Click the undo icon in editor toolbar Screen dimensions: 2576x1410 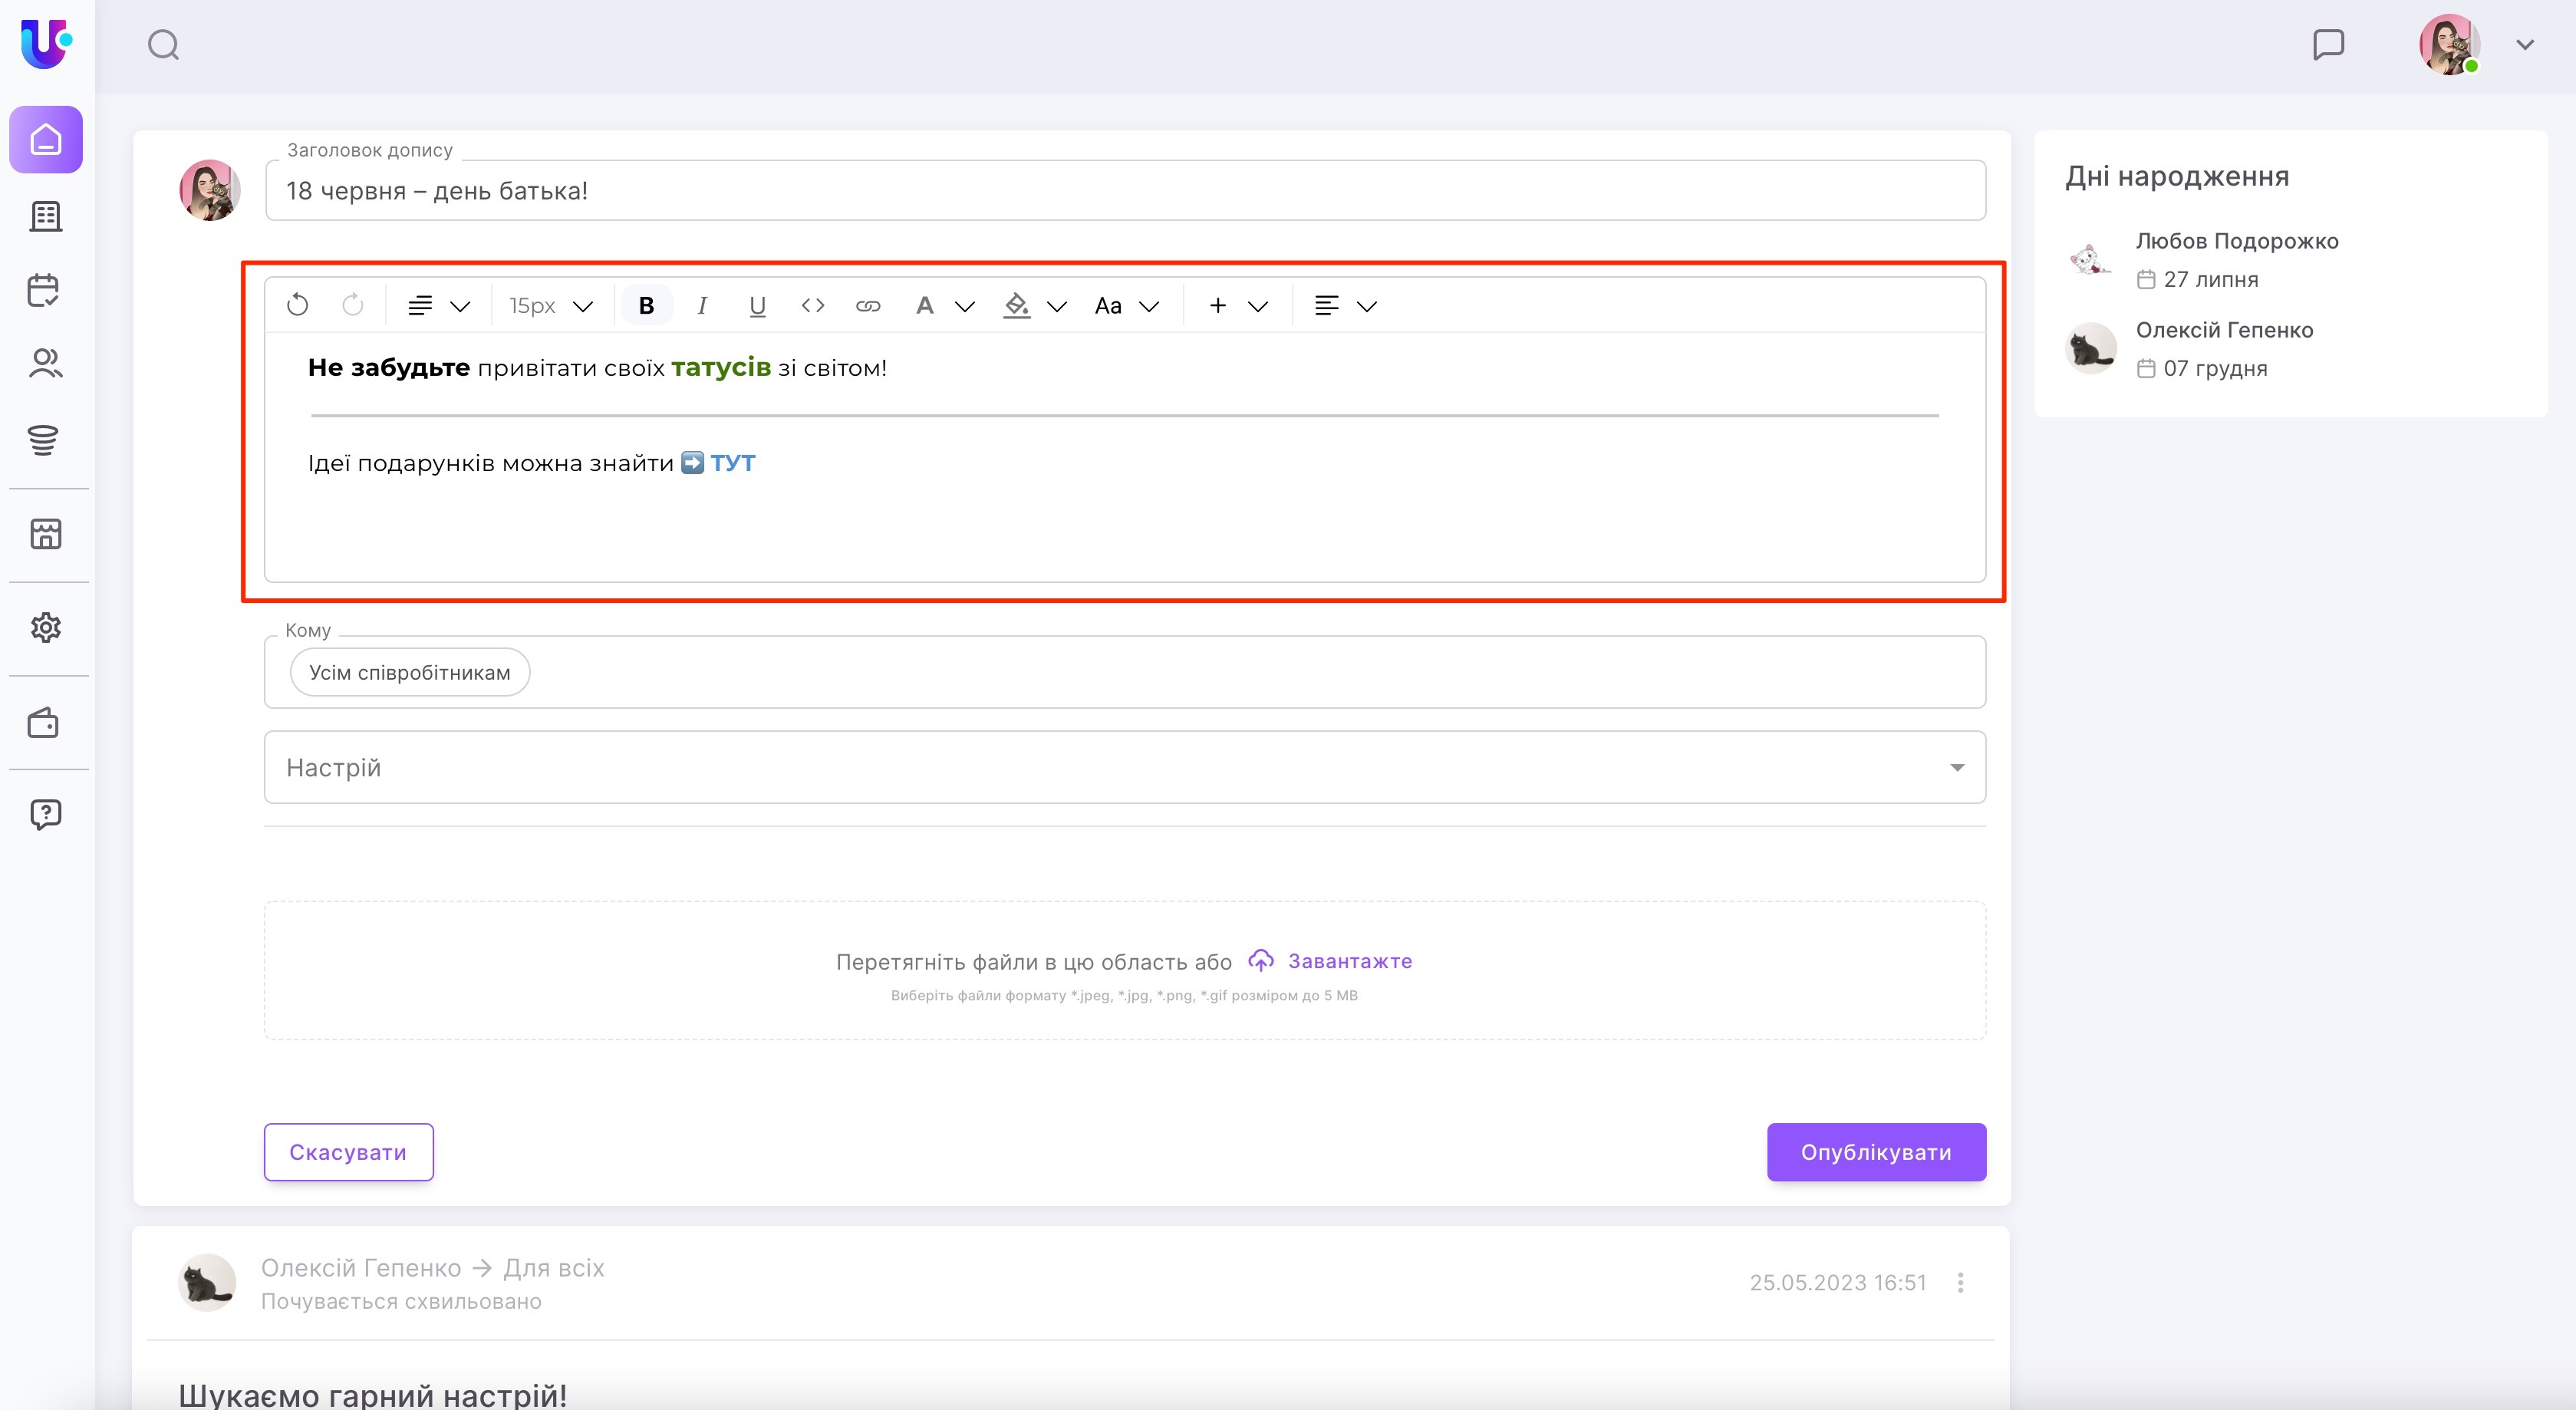(297, 305)
